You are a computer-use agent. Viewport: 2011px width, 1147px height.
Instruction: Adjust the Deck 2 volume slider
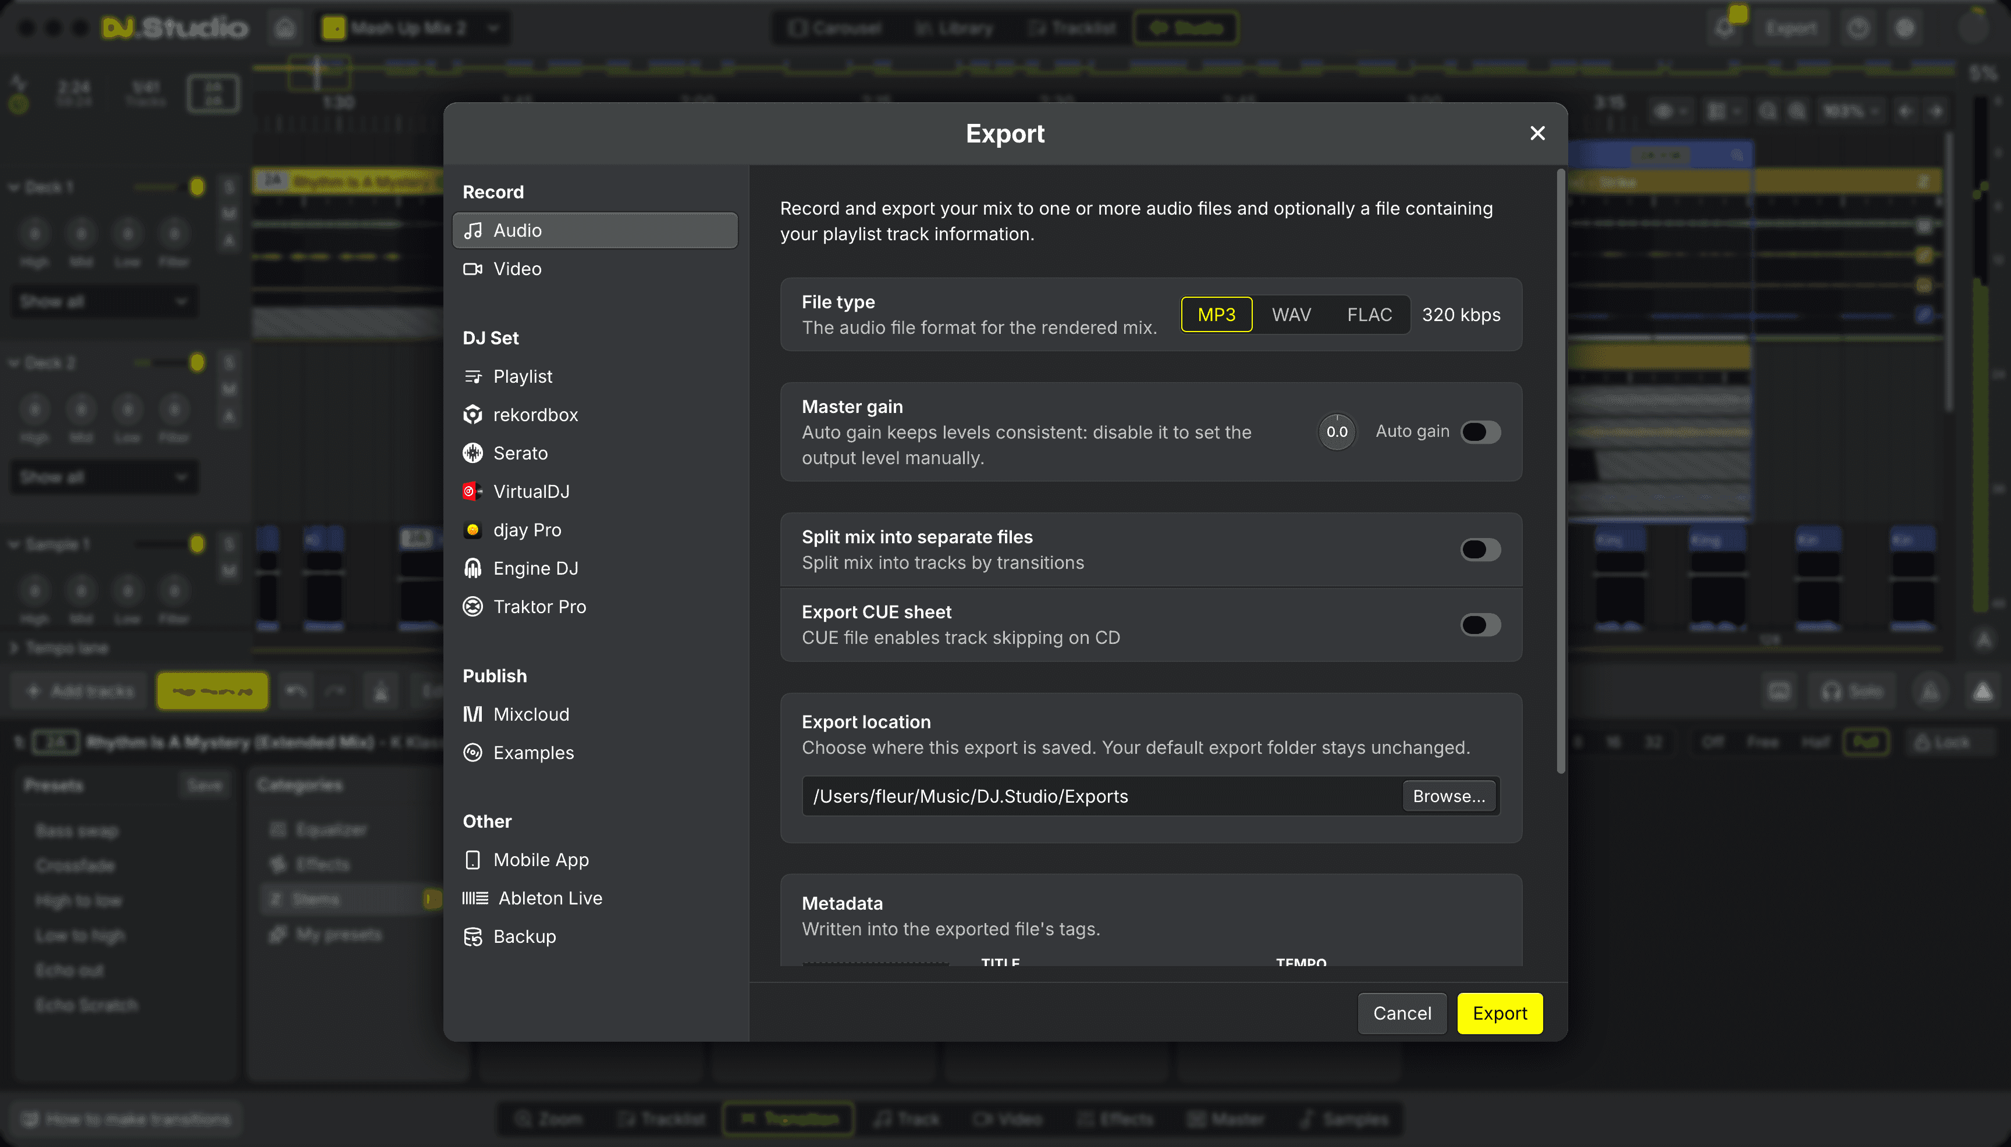tap(169, 362)
